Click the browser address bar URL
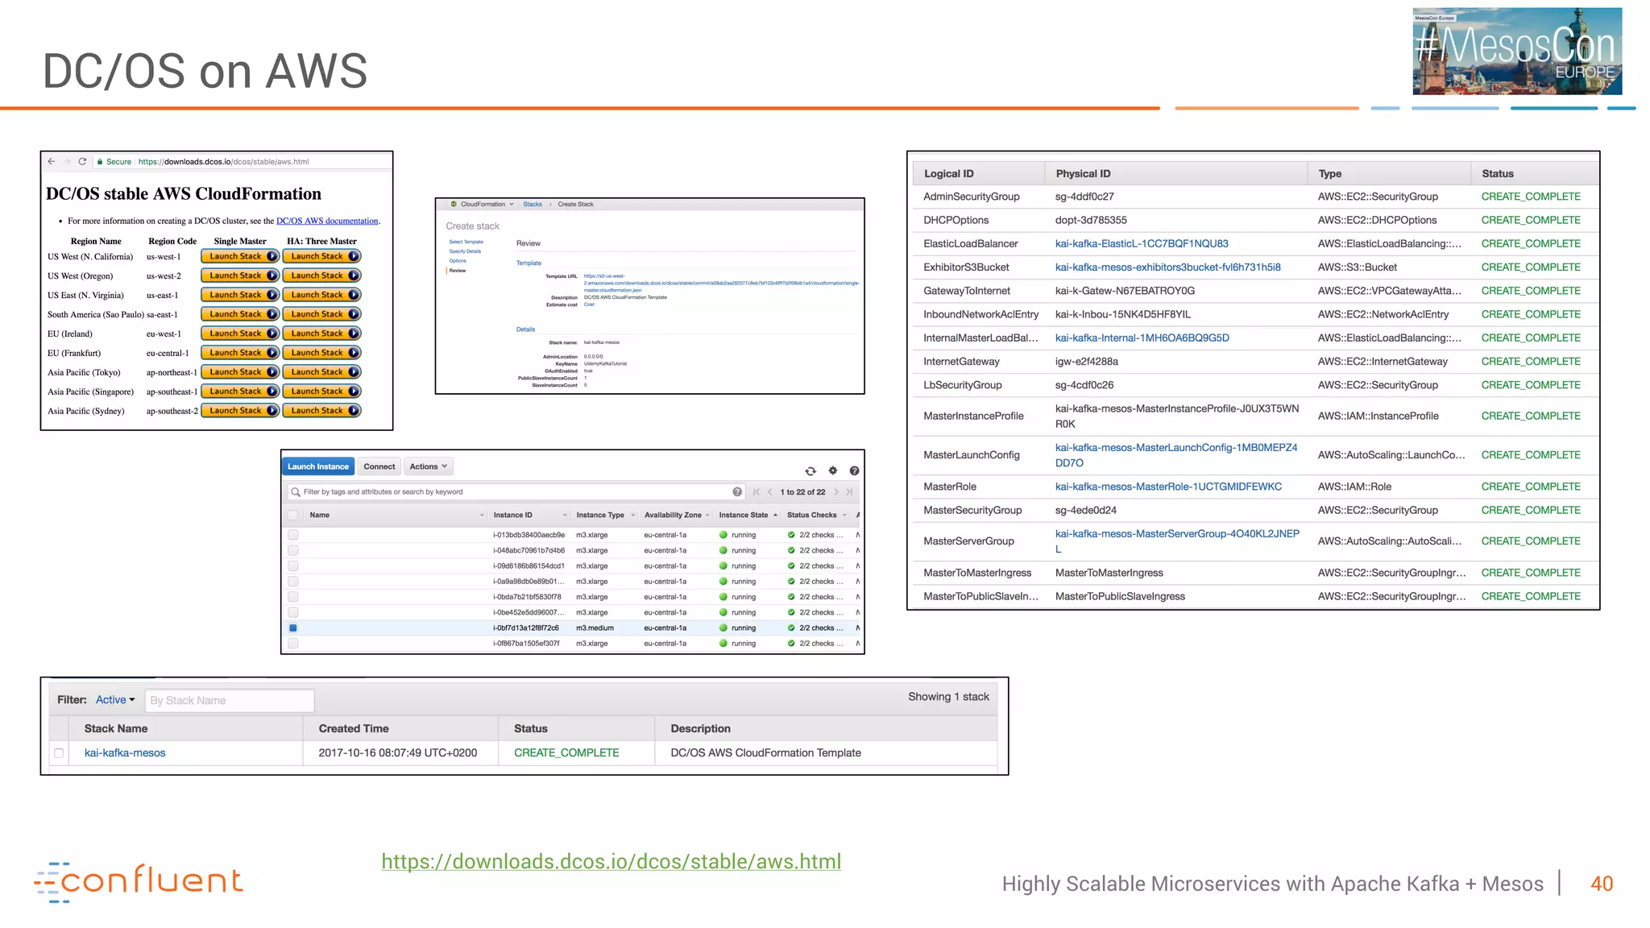Viewport: 1650px width, 928px height. click(223, 162)
